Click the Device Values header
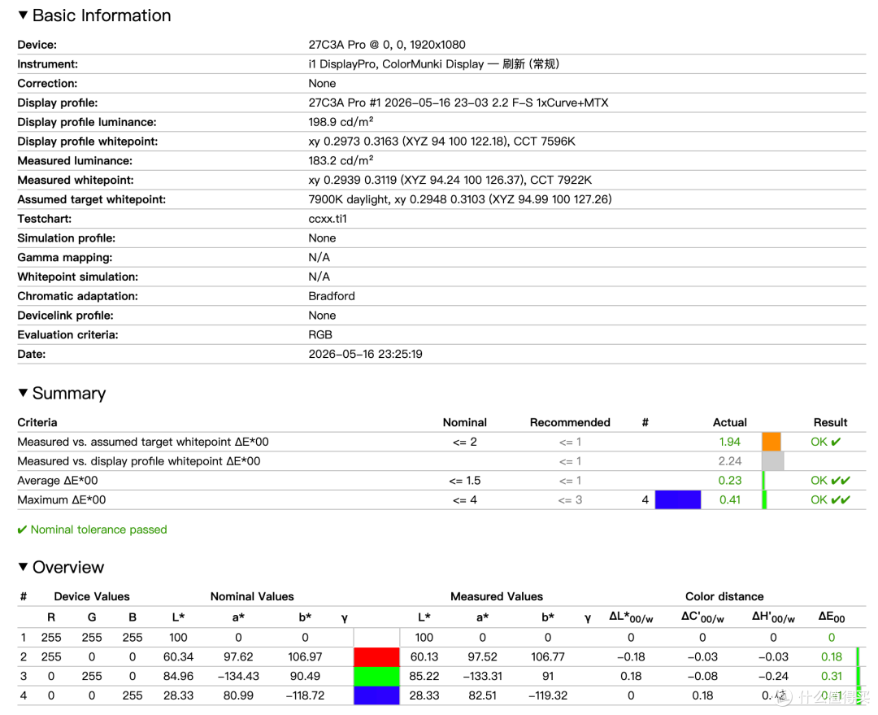This screenshot has height=715, width=878. tap(92, 596)
